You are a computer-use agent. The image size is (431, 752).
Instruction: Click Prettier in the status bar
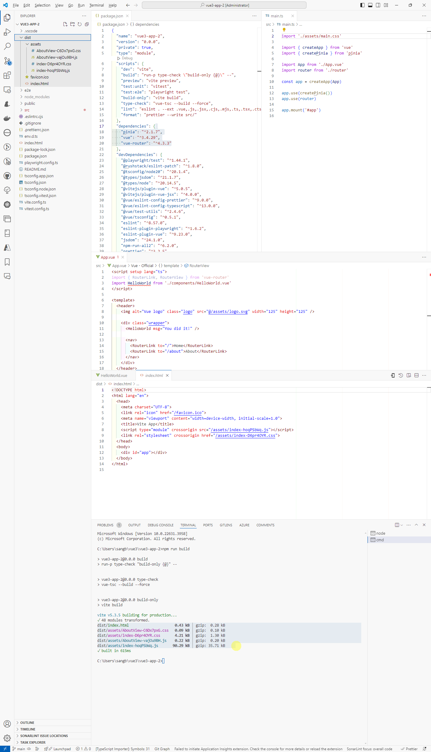pos(409,749)
